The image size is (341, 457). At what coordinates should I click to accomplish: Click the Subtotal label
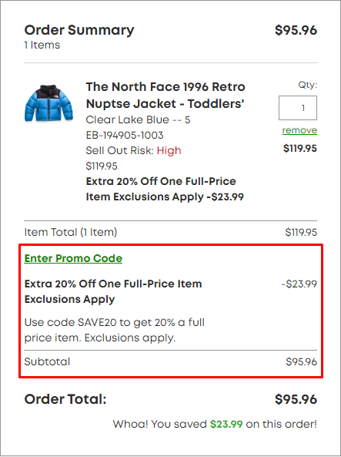47,361
